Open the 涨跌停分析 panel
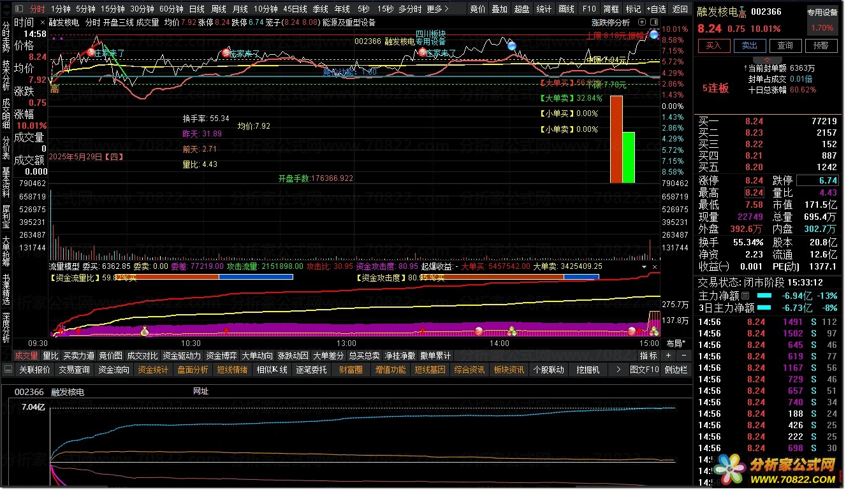 pos(611,22)
